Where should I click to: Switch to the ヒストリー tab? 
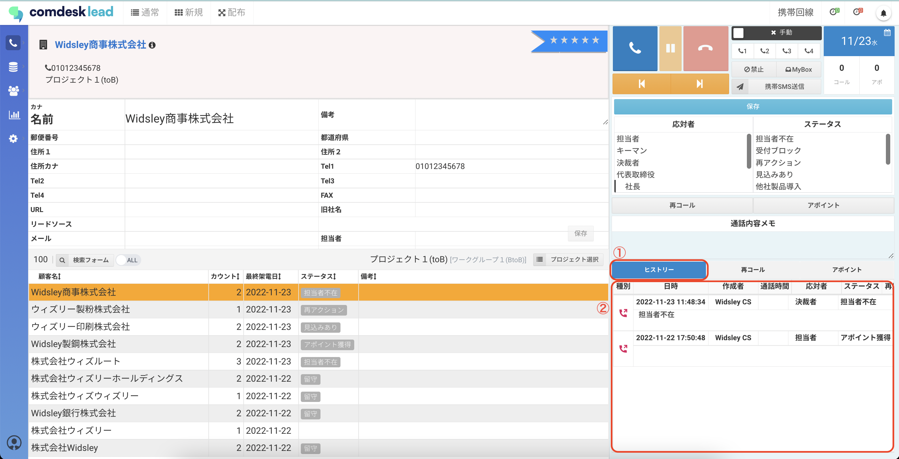658,269
